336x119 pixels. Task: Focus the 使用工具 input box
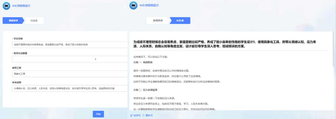click(70, 74)
